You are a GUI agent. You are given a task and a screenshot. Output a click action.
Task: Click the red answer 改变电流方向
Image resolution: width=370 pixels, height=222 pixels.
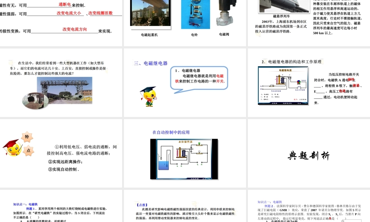(x=75, y=30)
